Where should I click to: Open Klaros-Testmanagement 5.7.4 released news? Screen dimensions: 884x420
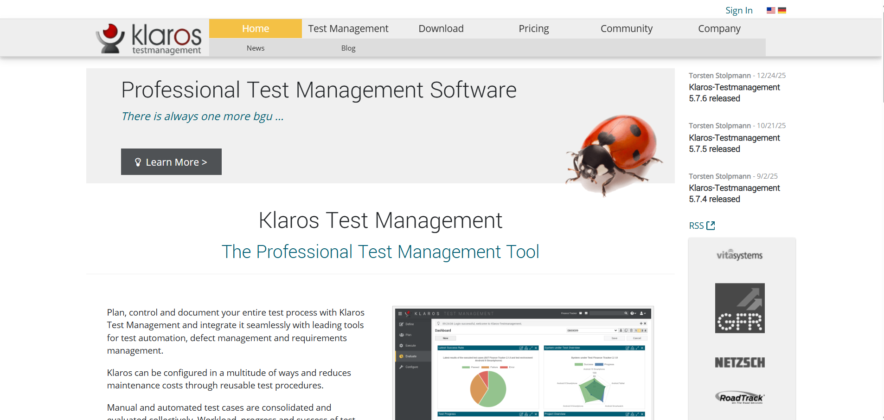tap(734, 194)
